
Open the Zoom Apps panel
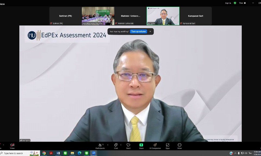tap(167, 146)
